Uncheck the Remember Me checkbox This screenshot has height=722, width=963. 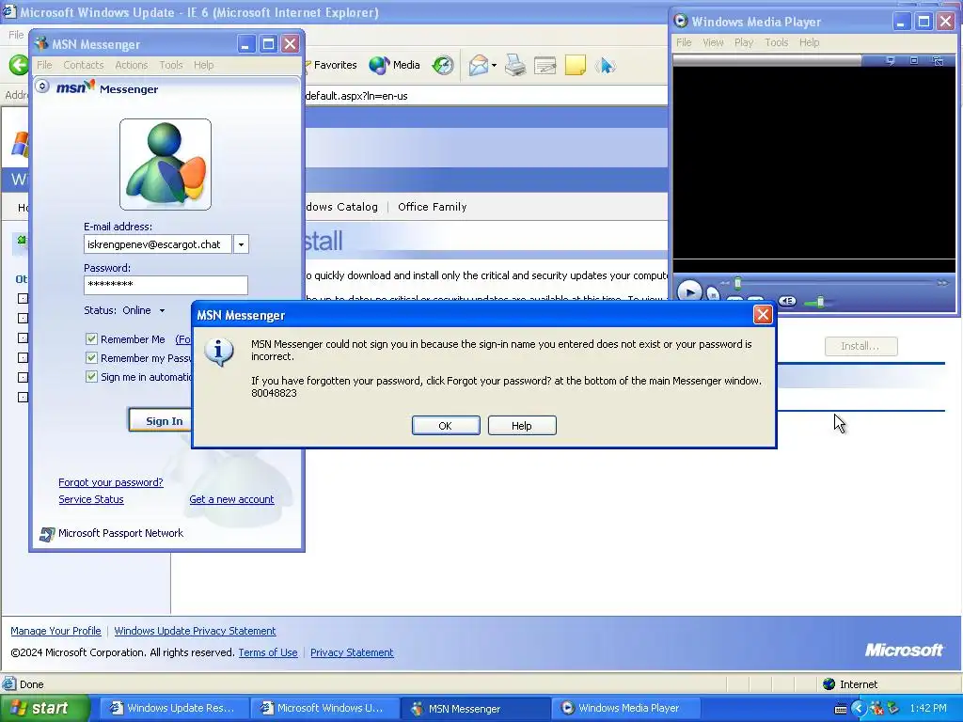point(91,338)
